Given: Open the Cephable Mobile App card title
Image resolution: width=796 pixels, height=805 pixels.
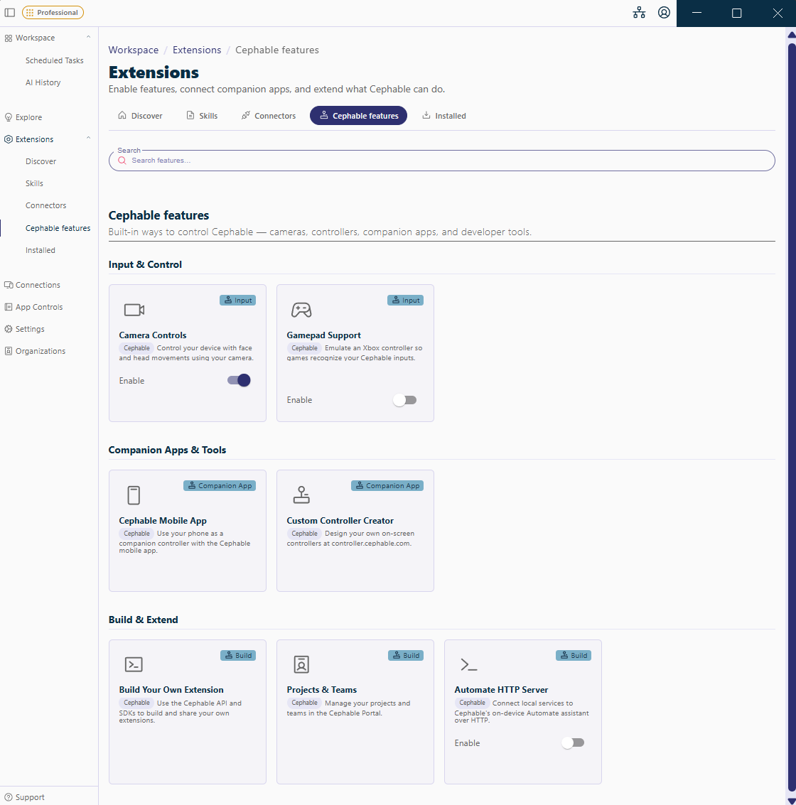Looking at the screenshot, I should (x=163, y=521).
